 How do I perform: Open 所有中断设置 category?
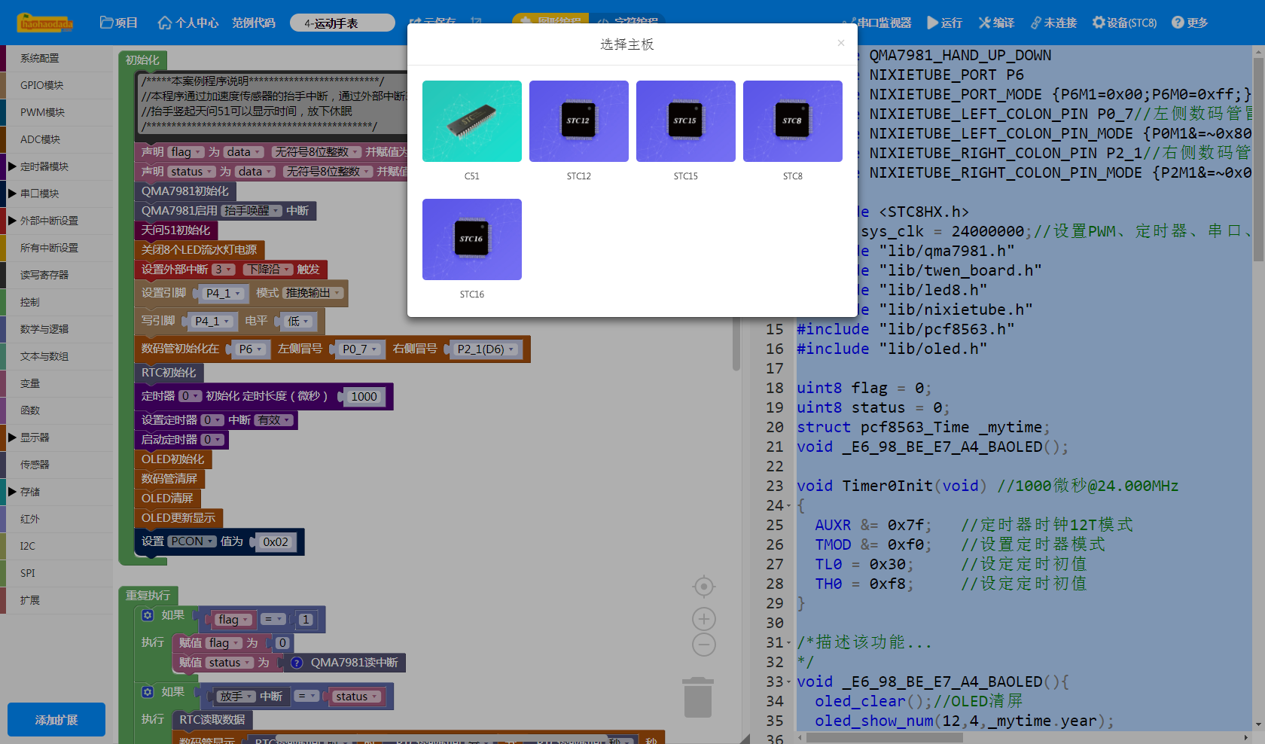[x=56, y=248]
